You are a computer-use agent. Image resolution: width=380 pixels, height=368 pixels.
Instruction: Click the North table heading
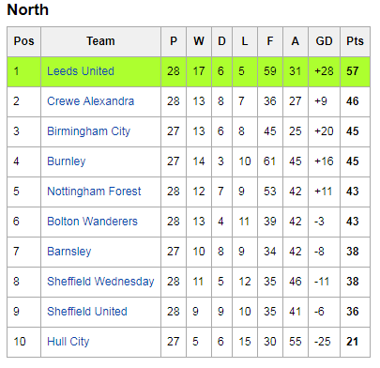coord(28,9)
